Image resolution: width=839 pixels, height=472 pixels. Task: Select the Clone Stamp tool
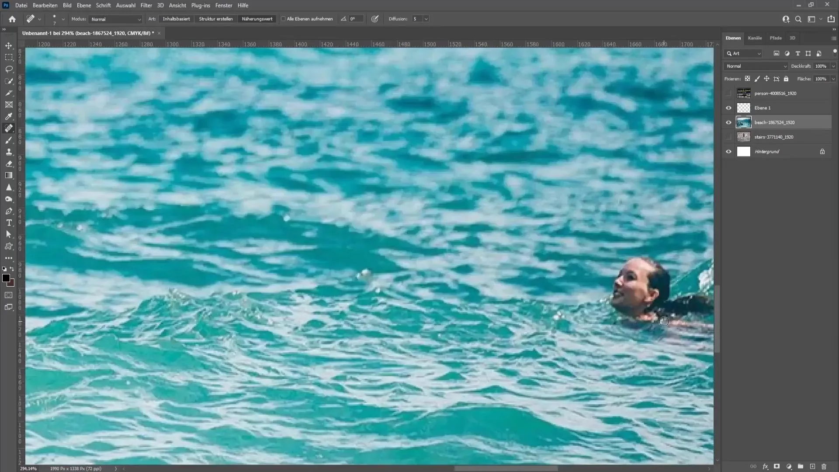(x=9, y=151)
